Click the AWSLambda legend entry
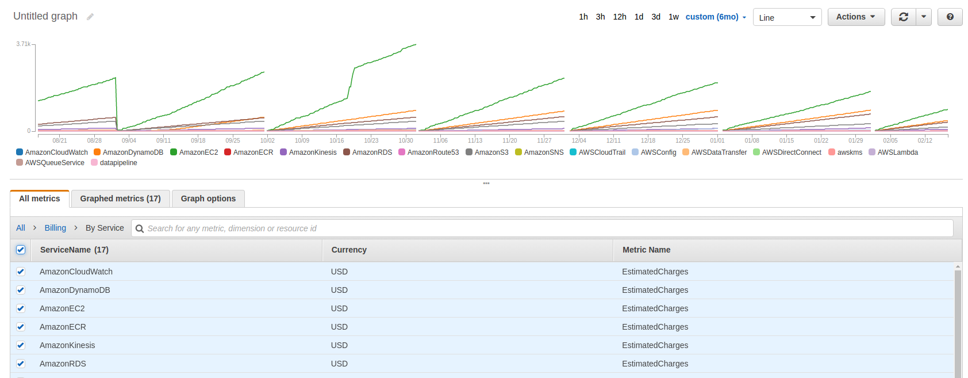Image resolution: width=968 pixels, height=378 pixels. click(x=893, y=152)
